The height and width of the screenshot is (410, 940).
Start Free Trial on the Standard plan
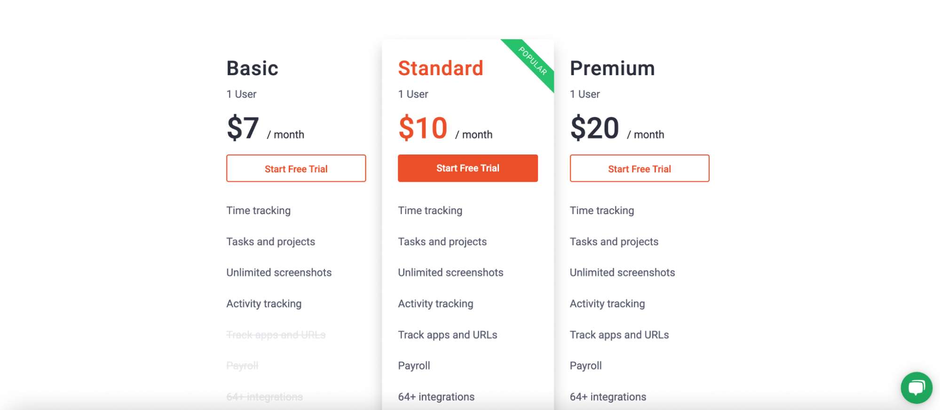click(x=467, y=168)
